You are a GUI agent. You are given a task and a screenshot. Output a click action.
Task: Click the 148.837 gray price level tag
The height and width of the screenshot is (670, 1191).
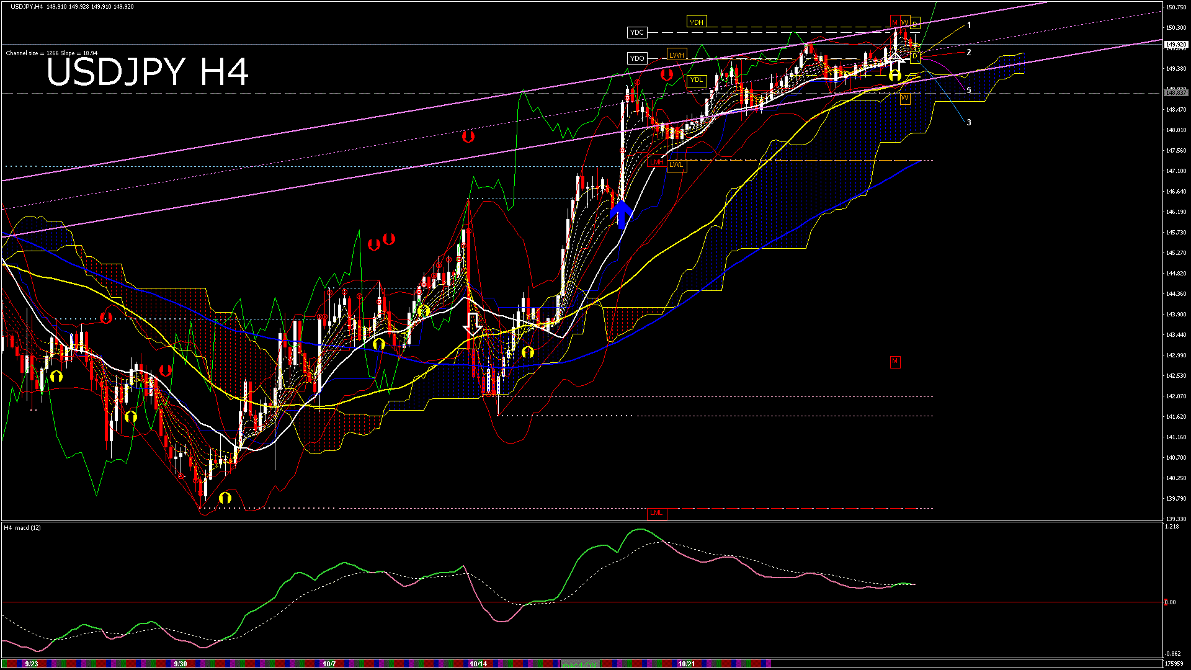(1175, 92)
